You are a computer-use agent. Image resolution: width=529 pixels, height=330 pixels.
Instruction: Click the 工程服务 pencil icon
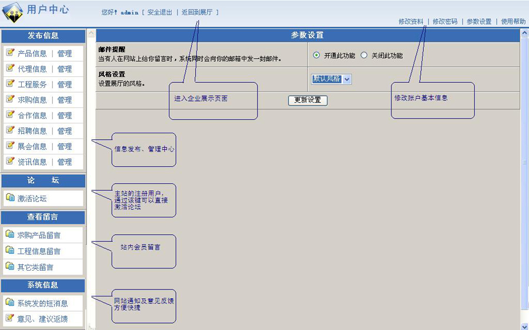pyautogui.click(x=10, y=84)
